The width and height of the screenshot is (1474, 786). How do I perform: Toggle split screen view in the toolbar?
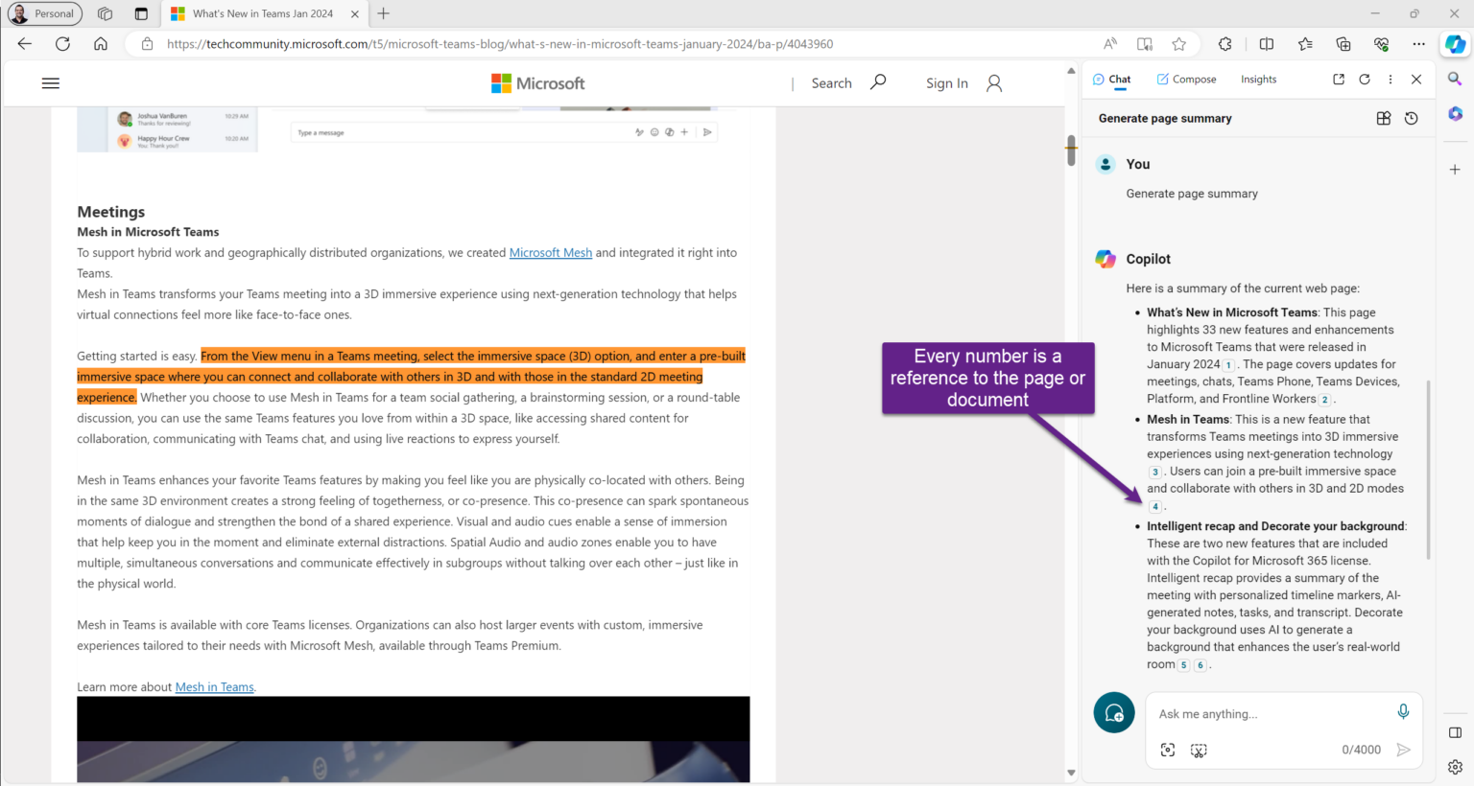click(x=1266, y=43)
